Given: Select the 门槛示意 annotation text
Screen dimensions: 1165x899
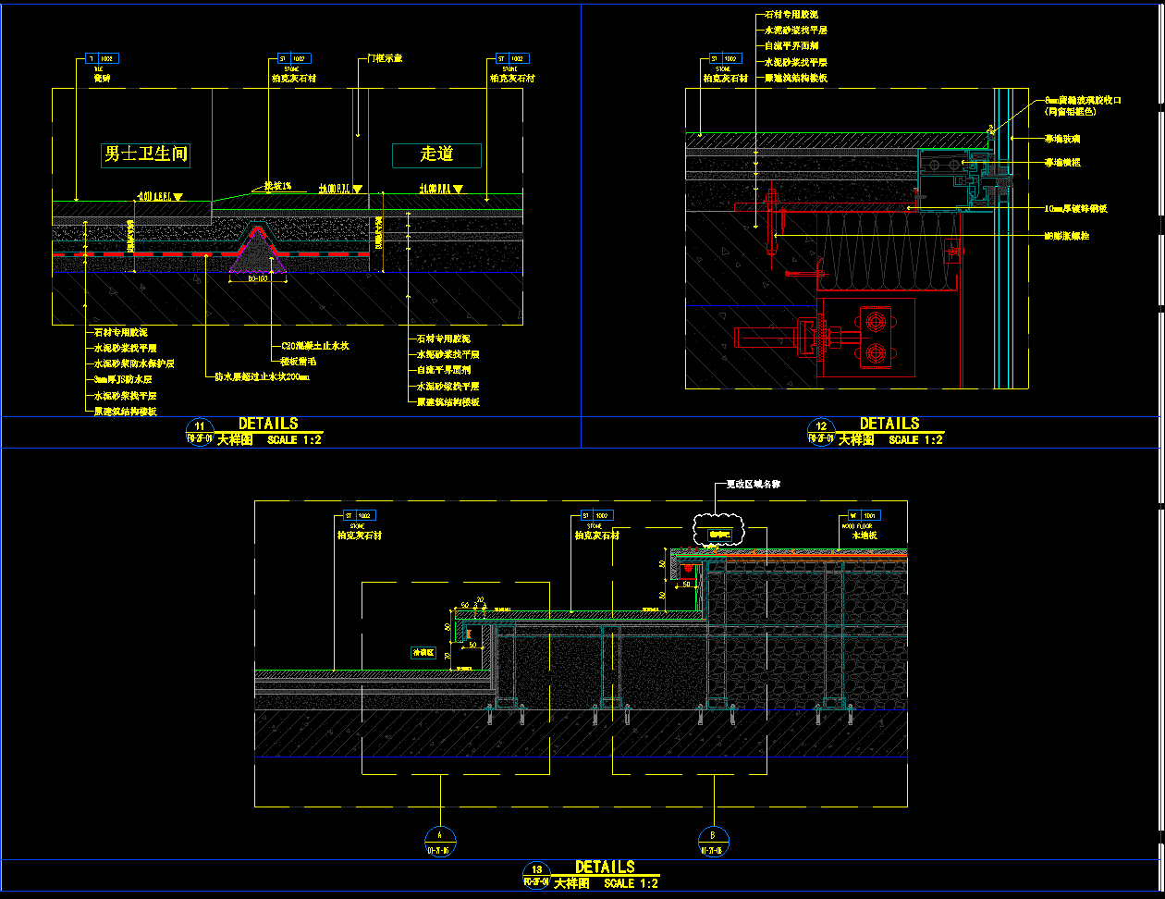Looking at the screenshot, I should [383, 58].
